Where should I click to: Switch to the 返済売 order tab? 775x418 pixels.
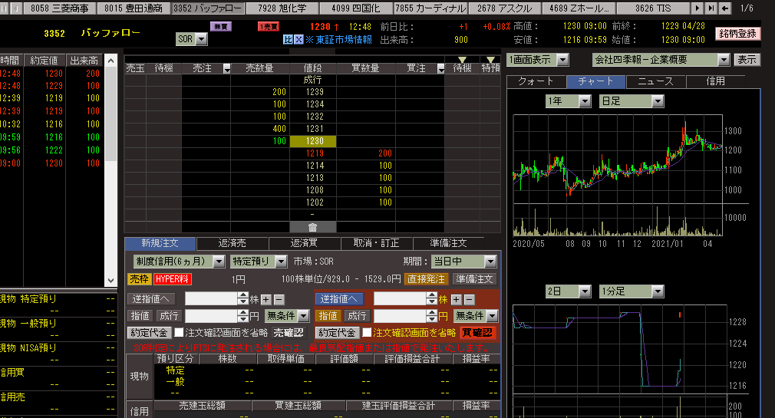(233, 243)
